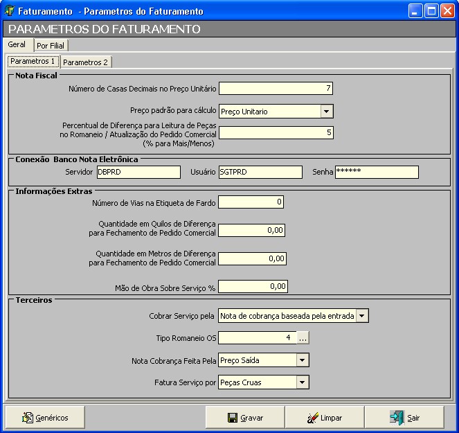
Task: Click the application icon in title bar
Action: point(10,11)
